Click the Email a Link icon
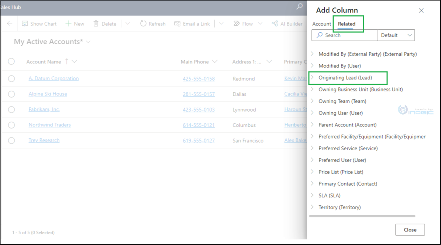The height and width of the screenshot is (245, 441). [x=177, y=24]
